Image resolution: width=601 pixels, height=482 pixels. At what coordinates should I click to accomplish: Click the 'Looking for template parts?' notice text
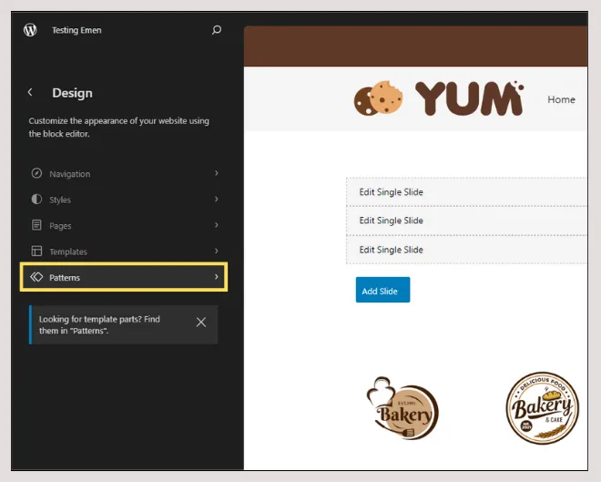pyautogui.click(x=99, y=324)
